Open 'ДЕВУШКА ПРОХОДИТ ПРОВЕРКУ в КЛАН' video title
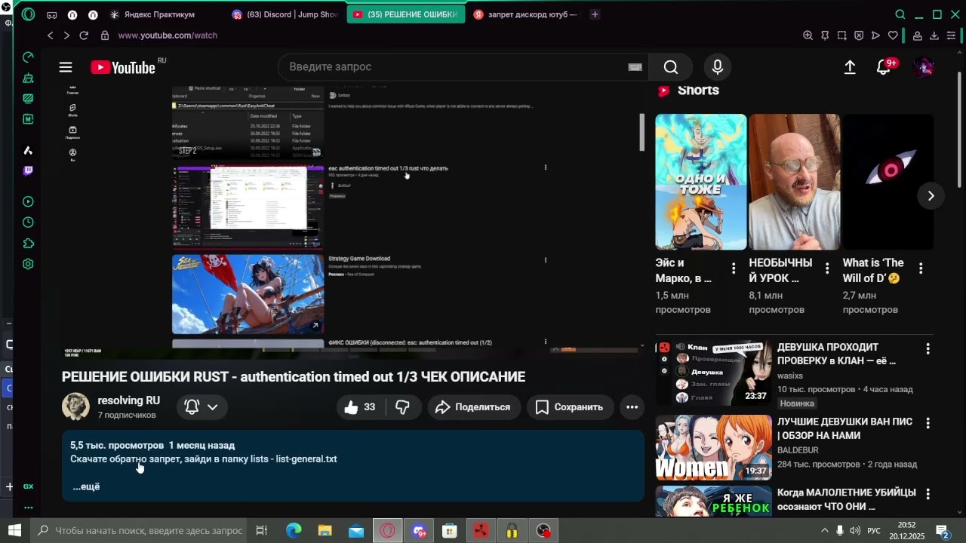966x543 pixels. click(836, 354)
